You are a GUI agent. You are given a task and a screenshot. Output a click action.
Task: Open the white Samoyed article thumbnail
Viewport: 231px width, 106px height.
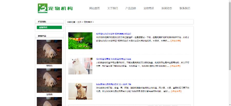80,66
